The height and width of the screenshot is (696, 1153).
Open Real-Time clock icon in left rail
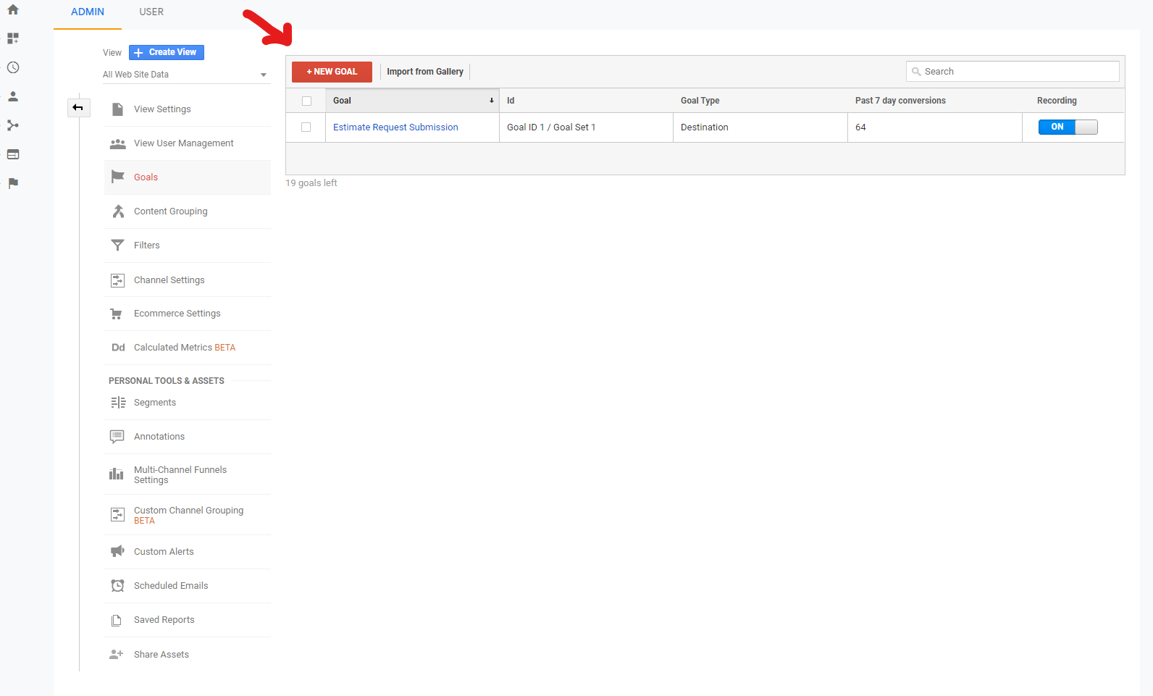click(x=13, y=67)
